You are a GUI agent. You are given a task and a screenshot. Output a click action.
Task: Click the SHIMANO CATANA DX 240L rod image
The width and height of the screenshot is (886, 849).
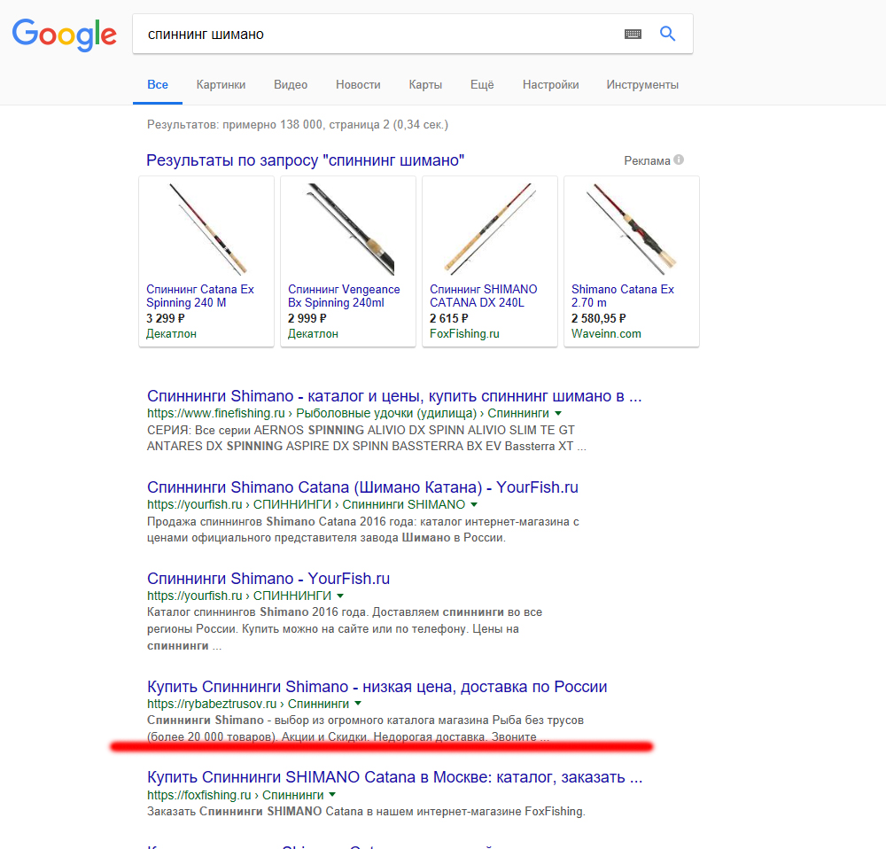pos(490,229)
